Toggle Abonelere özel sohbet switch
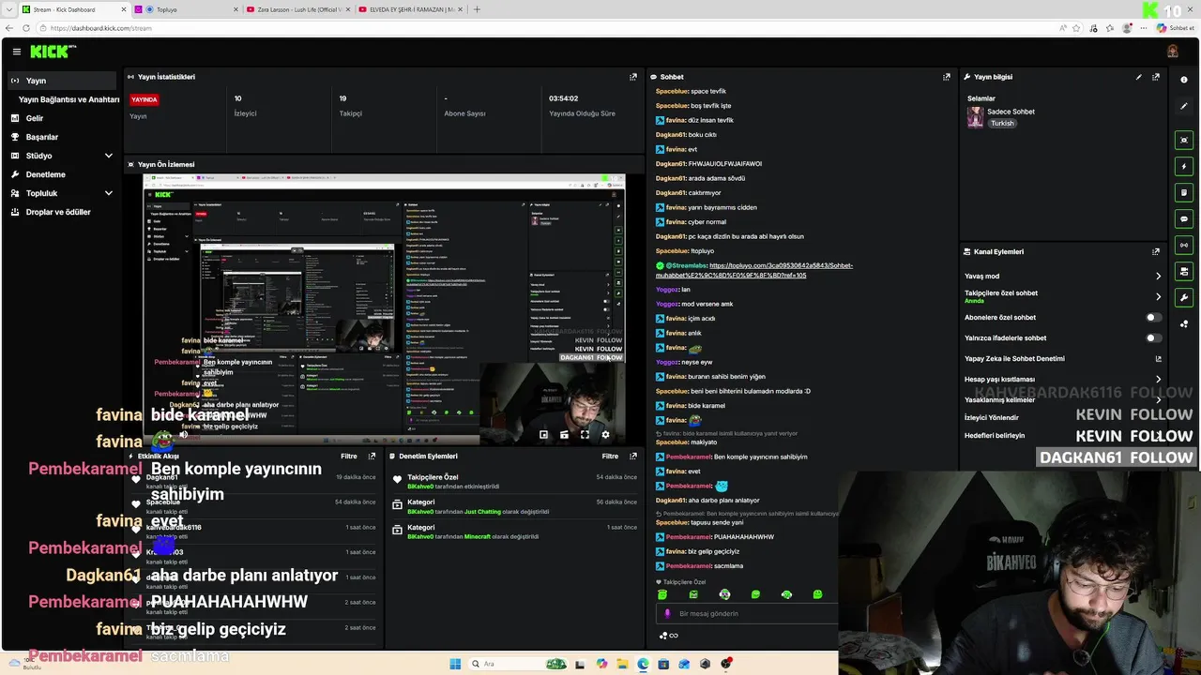This screenshot has height=675, width=1201. (1153, 318)
